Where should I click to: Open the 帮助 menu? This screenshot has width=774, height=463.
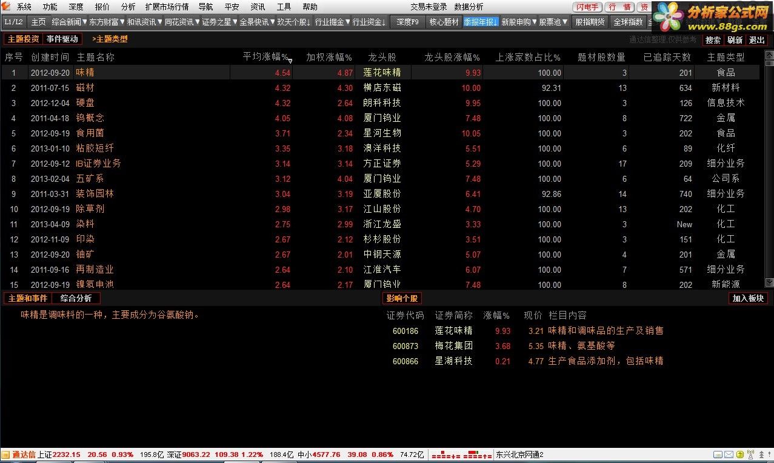click(310, 7)
